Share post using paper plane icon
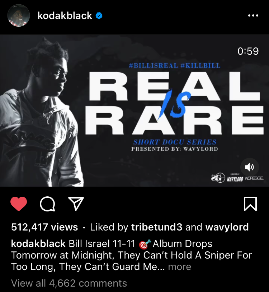This screenshot has height=292, width=269. (76, 204)
